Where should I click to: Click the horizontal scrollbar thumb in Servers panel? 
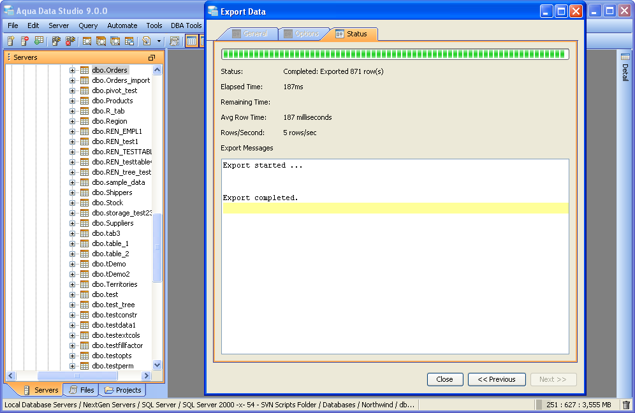coord(77,376)
